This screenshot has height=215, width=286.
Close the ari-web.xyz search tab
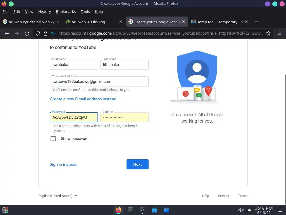coord(58,22)
